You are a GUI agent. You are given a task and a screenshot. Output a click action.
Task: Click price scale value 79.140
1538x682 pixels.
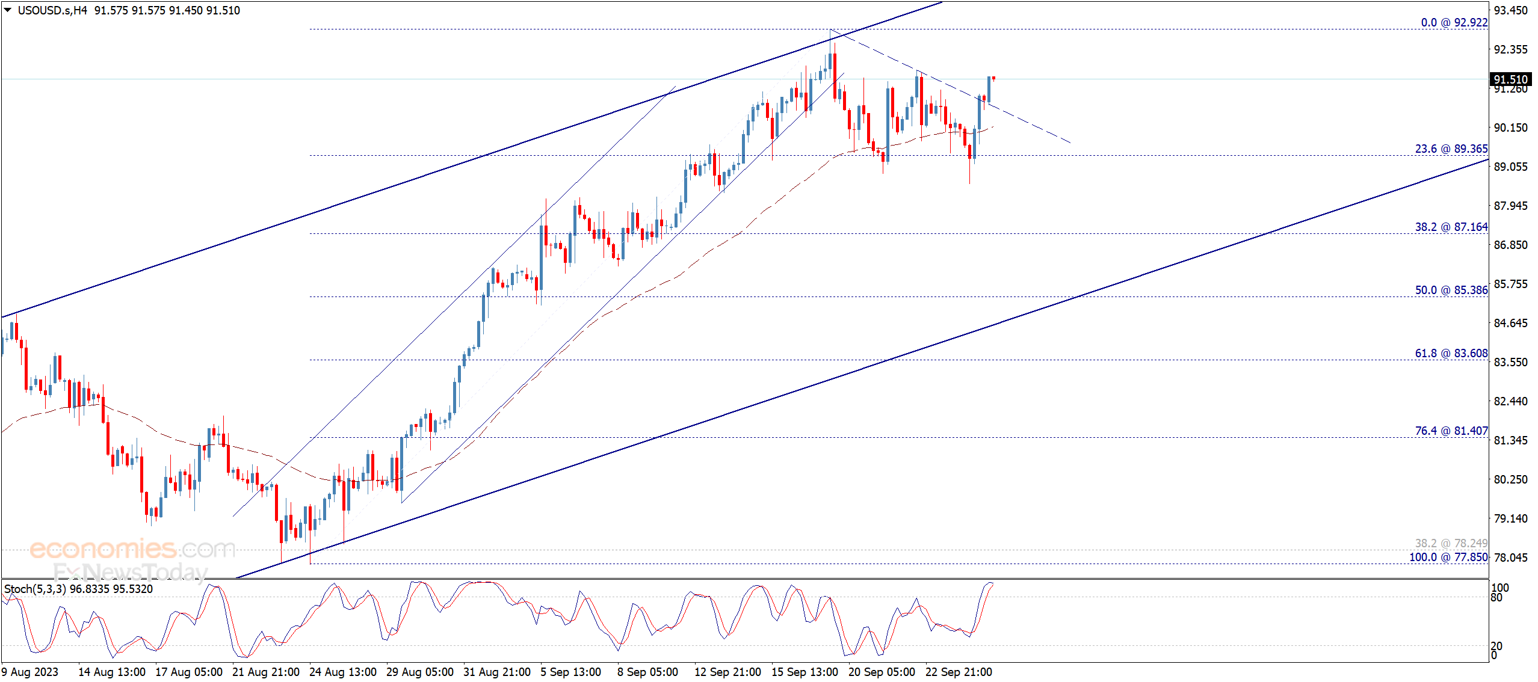click(1510, 518)
